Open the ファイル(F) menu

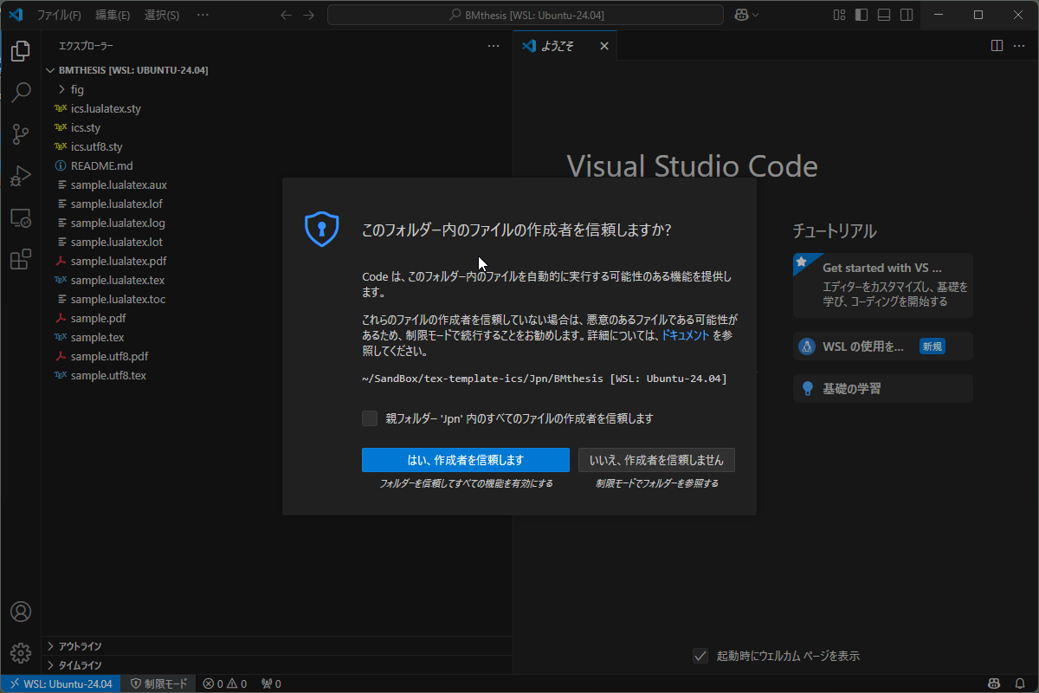tap(59, 15)
